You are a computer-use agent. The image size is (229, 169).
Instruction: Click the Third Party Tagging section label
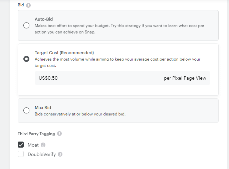tap(36, 134)
